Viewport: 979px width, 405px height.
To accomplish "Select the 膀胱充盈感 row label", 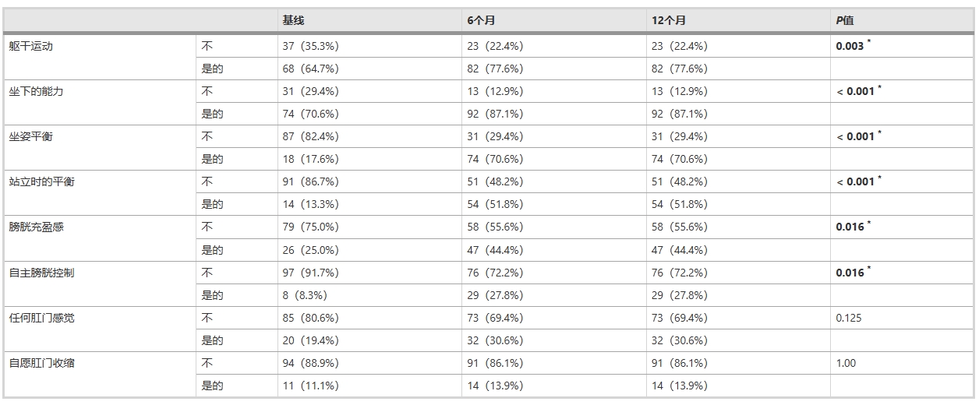I will click(x=37, y=227).
